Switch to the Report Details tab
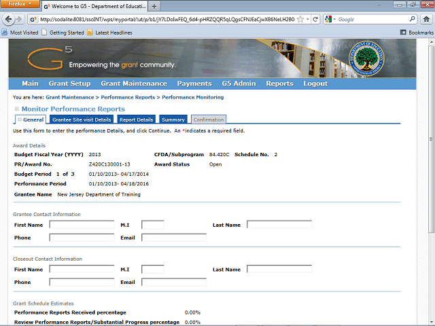The width and height of the screenshot is (435, 326). coord(136,120)
